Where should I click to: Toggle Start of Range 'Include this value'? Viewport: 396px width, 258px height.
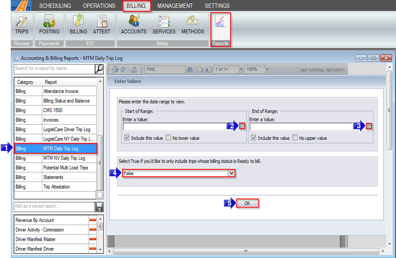coord(127,138)
